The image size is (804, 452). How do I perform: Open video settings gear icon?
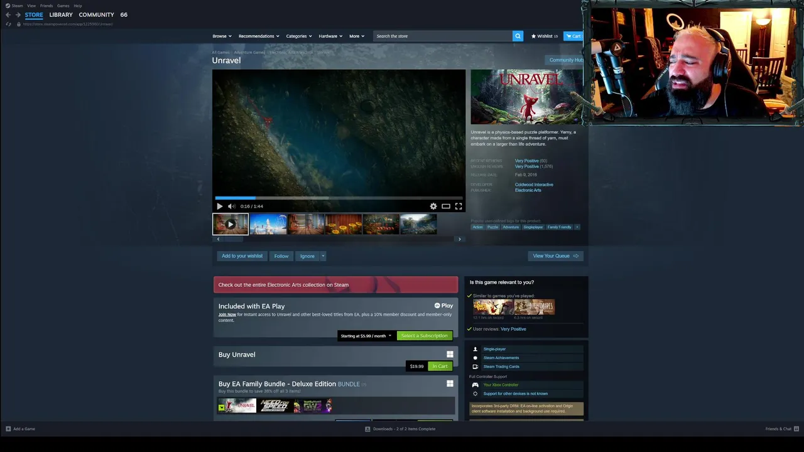point(433,206)
